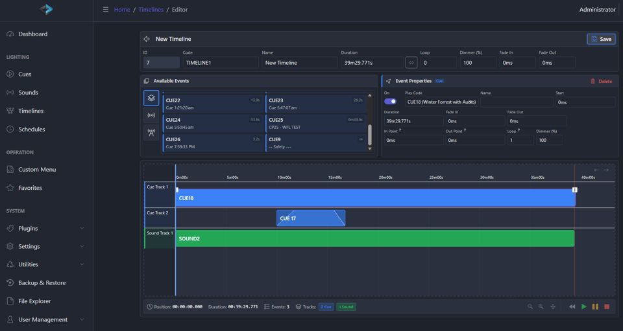Select the SOUND2 block on Sound Track 1
This screenshot has width=623, height=331.
[375, 238]
